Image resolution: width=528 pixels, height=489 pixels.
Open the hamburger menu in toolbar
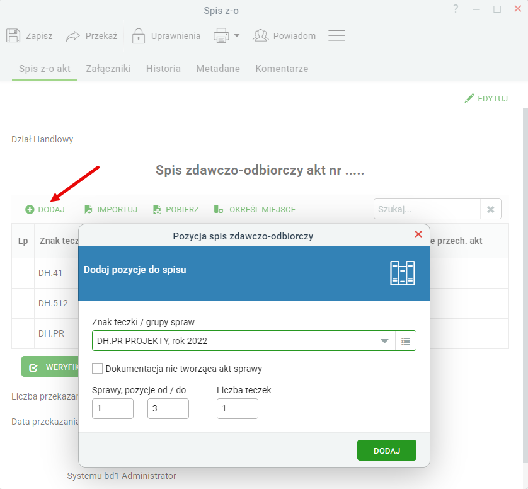[x=336, y=35]
